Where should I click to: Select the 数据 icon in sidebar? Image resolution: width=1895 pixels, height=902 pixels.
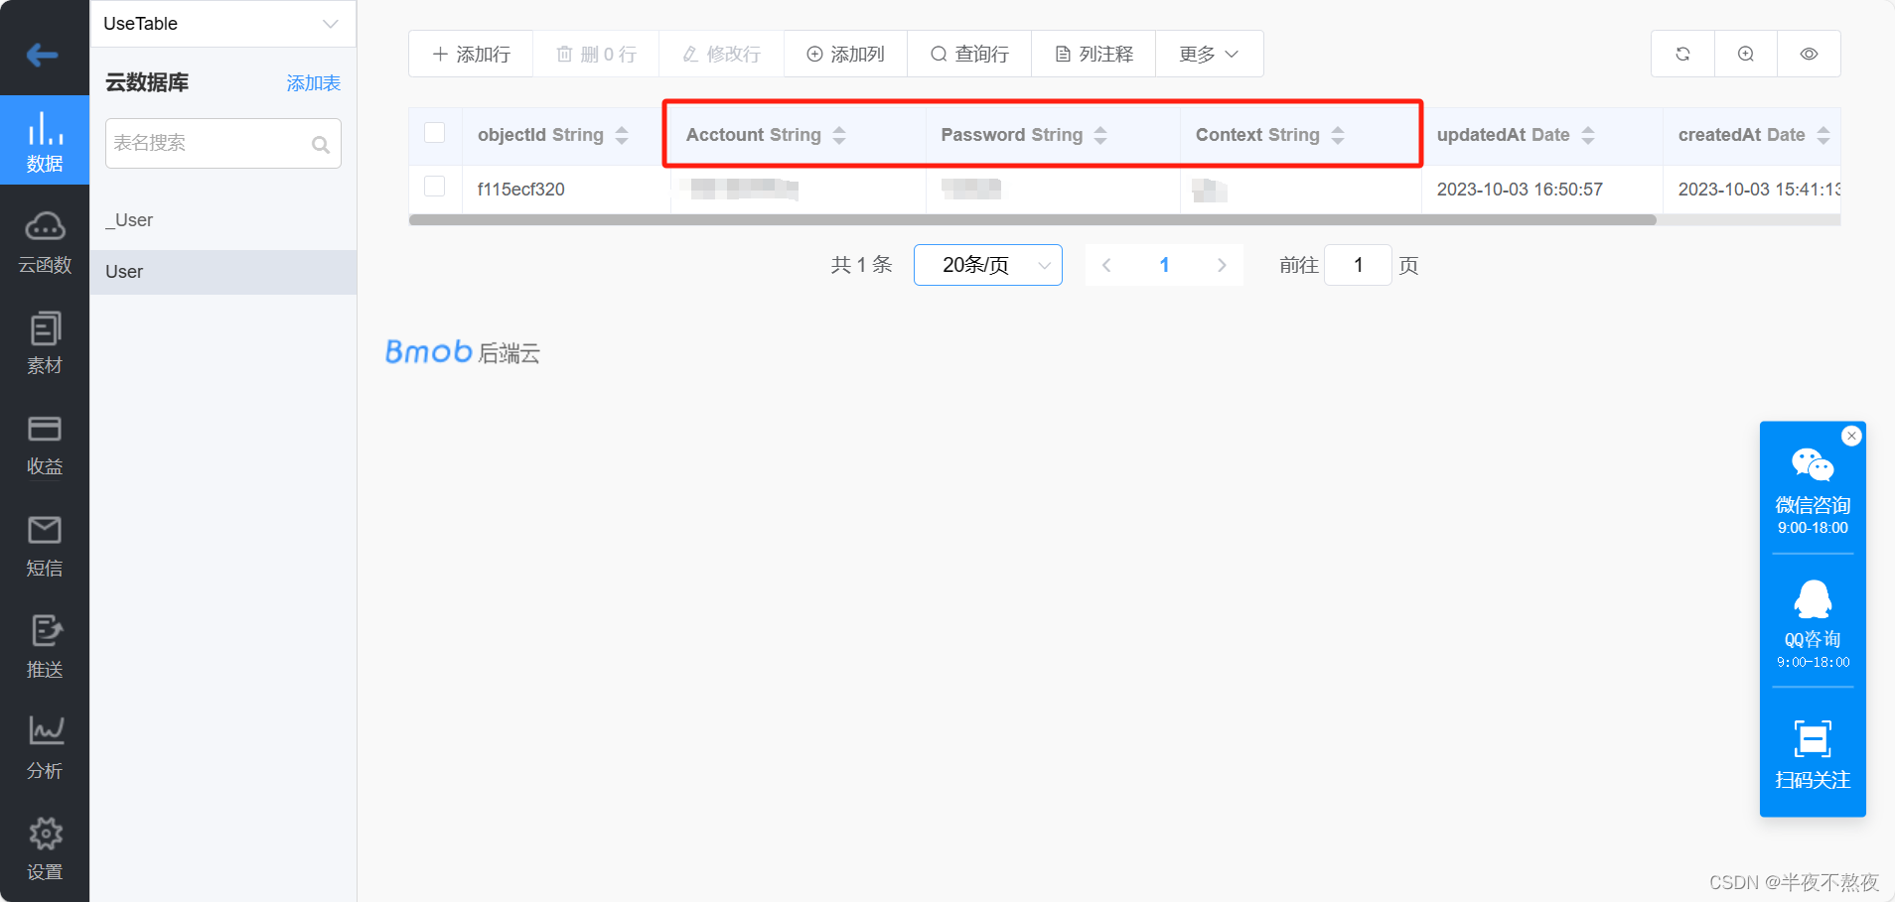pos(45,140)
